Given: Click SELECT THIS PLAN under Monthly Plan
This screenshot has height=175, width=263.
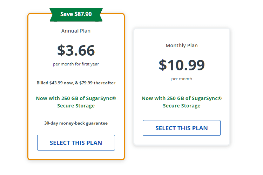Looking at the screenshot, I should pos(182,128).
